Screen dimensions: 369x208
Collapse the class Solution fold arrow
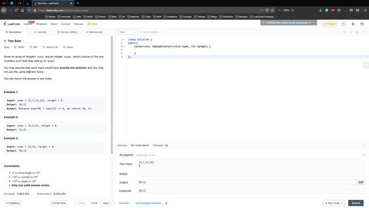(x=124, y=40)
